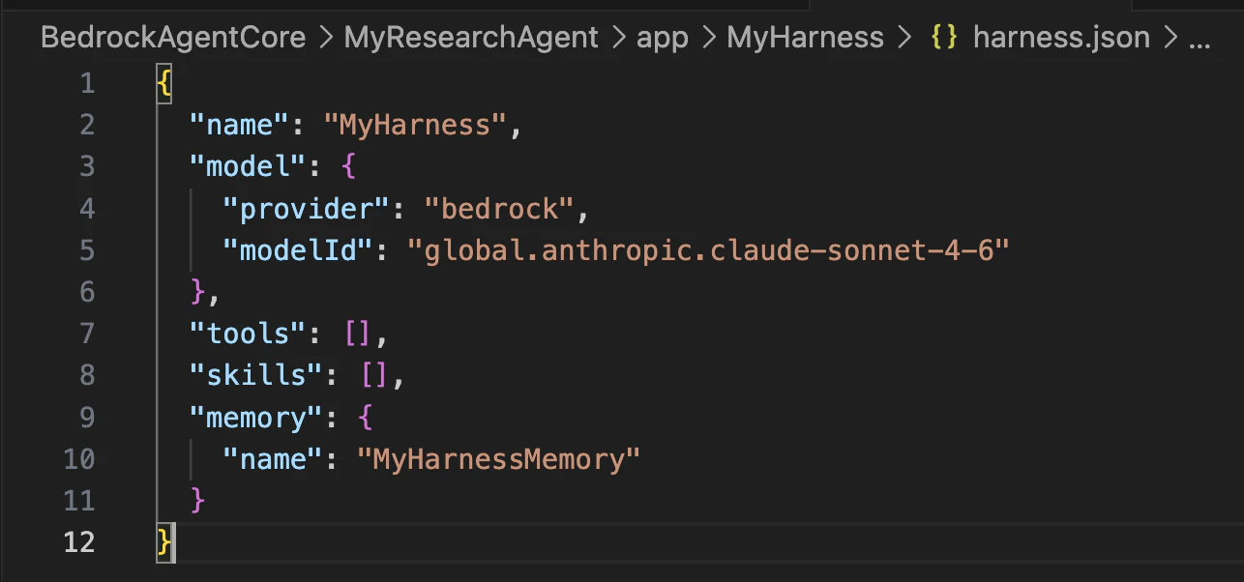Click the harness.json breadcrumb file name
This screenshot has height=582, width=1244.
pyautogui.click(x=1061, y=38)
